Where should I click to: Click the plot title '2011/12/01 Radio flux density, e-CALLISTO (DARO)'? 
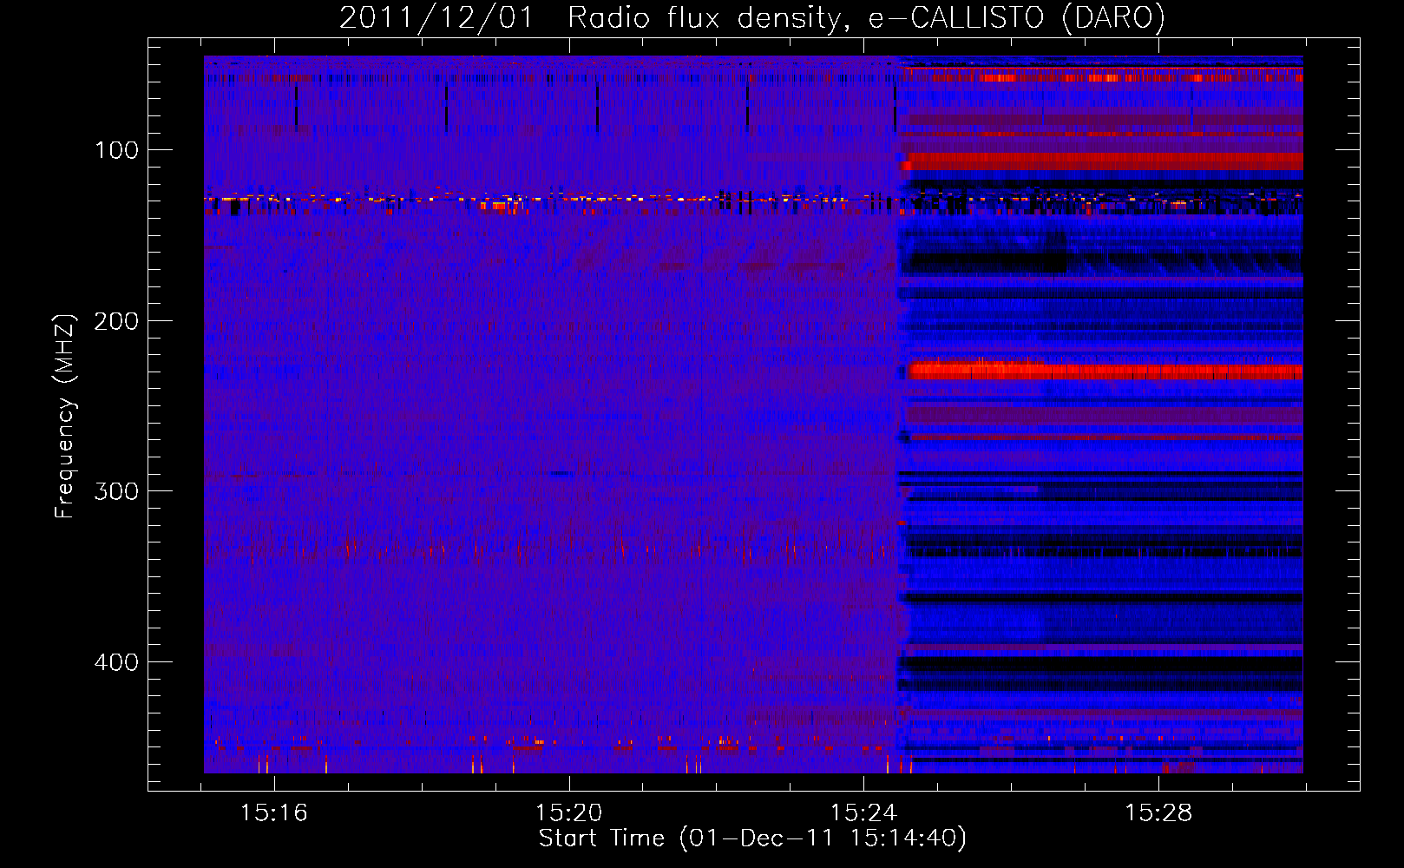tap(752, 18)
